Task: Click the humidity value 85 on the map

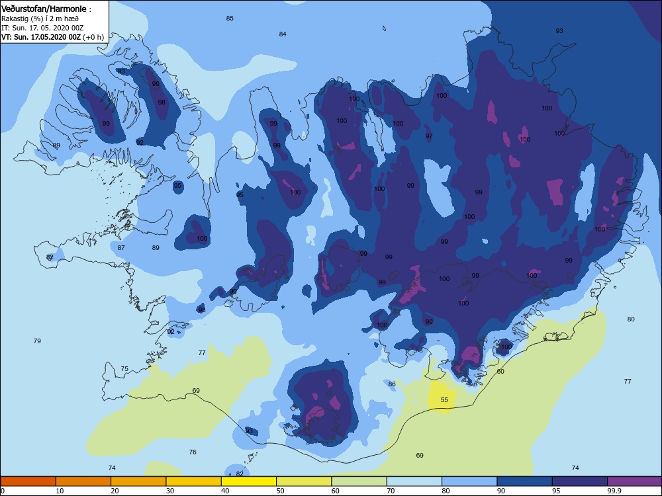Action: (230, 18)
